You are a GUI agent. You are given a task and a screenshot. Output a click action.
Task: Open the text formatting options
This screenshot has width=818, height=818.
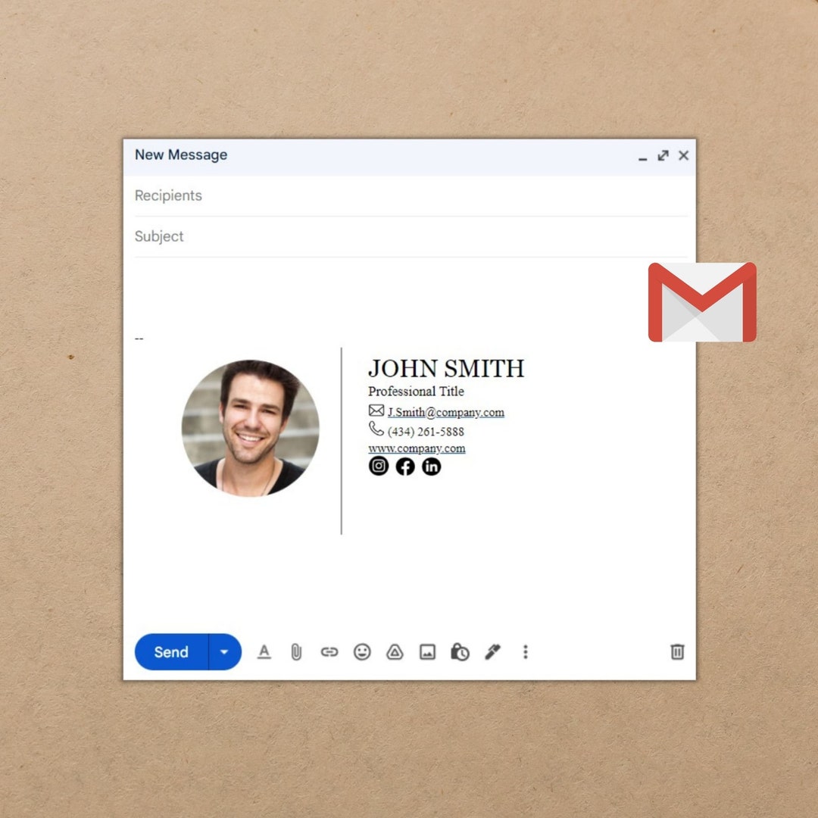click(264, 652)
